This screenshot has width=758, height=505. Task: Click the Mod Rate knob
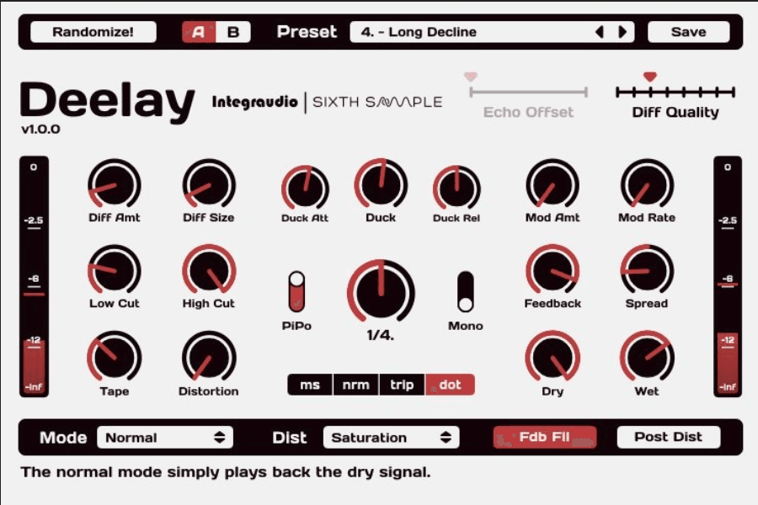point(647,185)
